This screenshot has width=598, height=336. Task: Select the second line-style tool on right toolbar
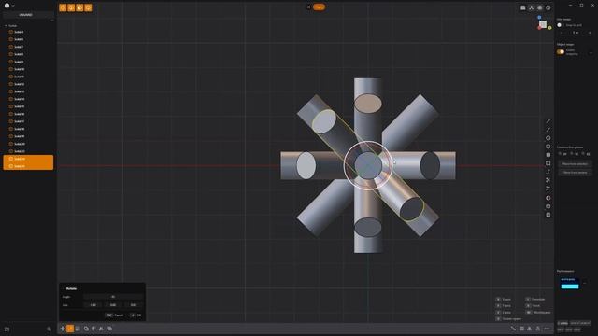pos(548,130)
